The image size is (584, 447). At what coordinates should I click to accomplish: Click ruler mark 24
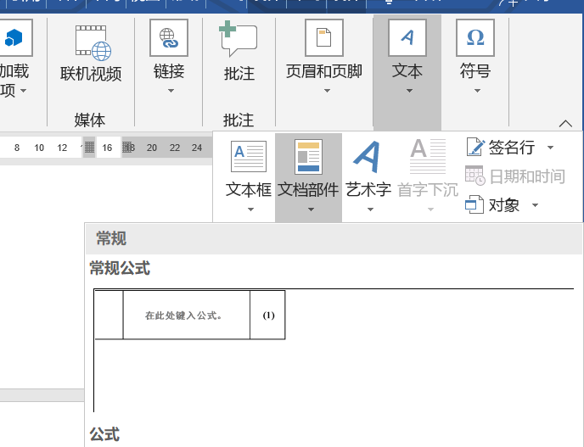pos(197,148)
